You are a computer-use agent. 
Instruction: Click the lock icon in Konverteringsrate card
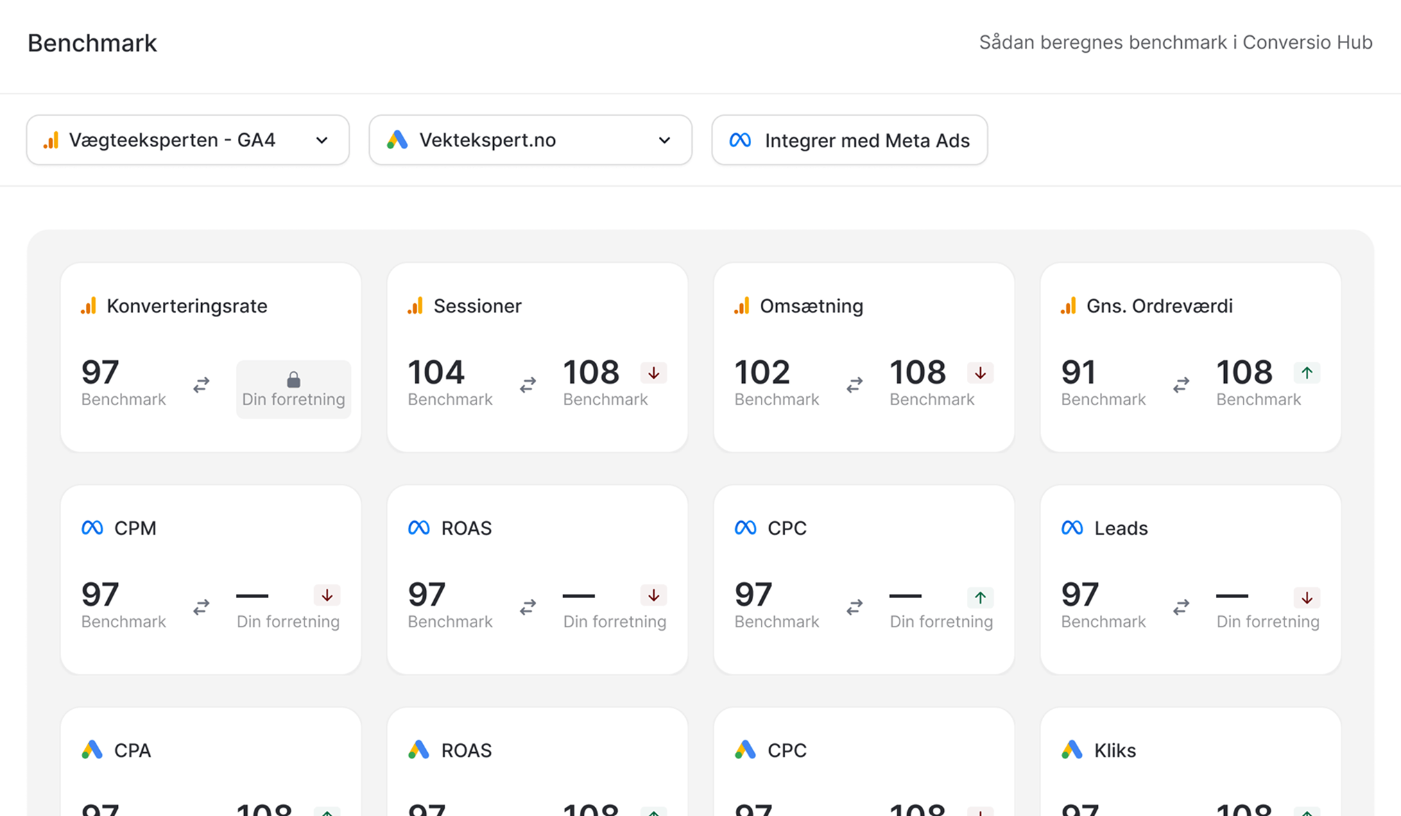(x=293, y=380)
